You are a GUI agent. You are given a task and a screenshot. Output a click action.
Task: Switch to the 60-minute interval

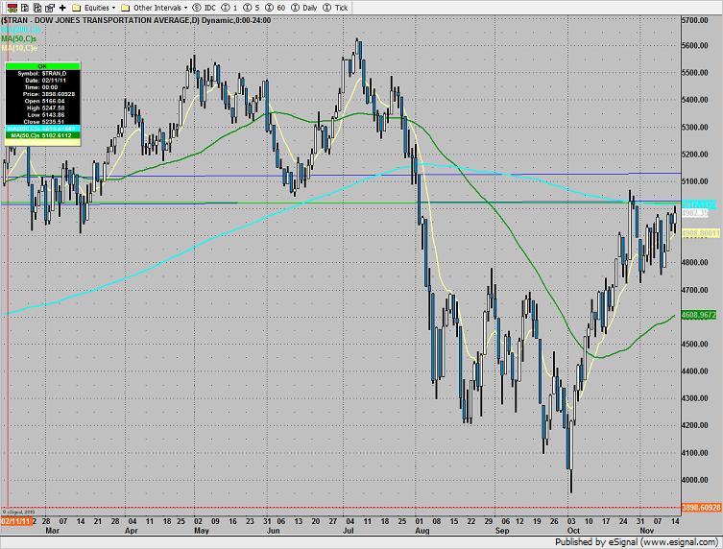pos(276,8)
